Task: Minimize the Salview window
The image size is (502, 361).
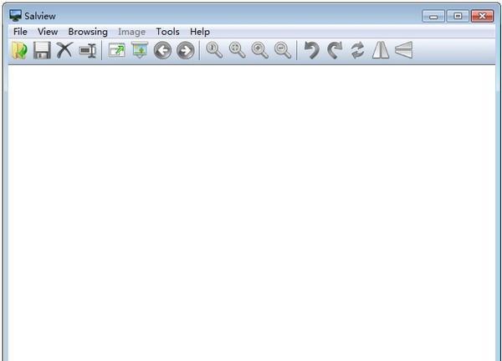Action: [x=433, y=16]
